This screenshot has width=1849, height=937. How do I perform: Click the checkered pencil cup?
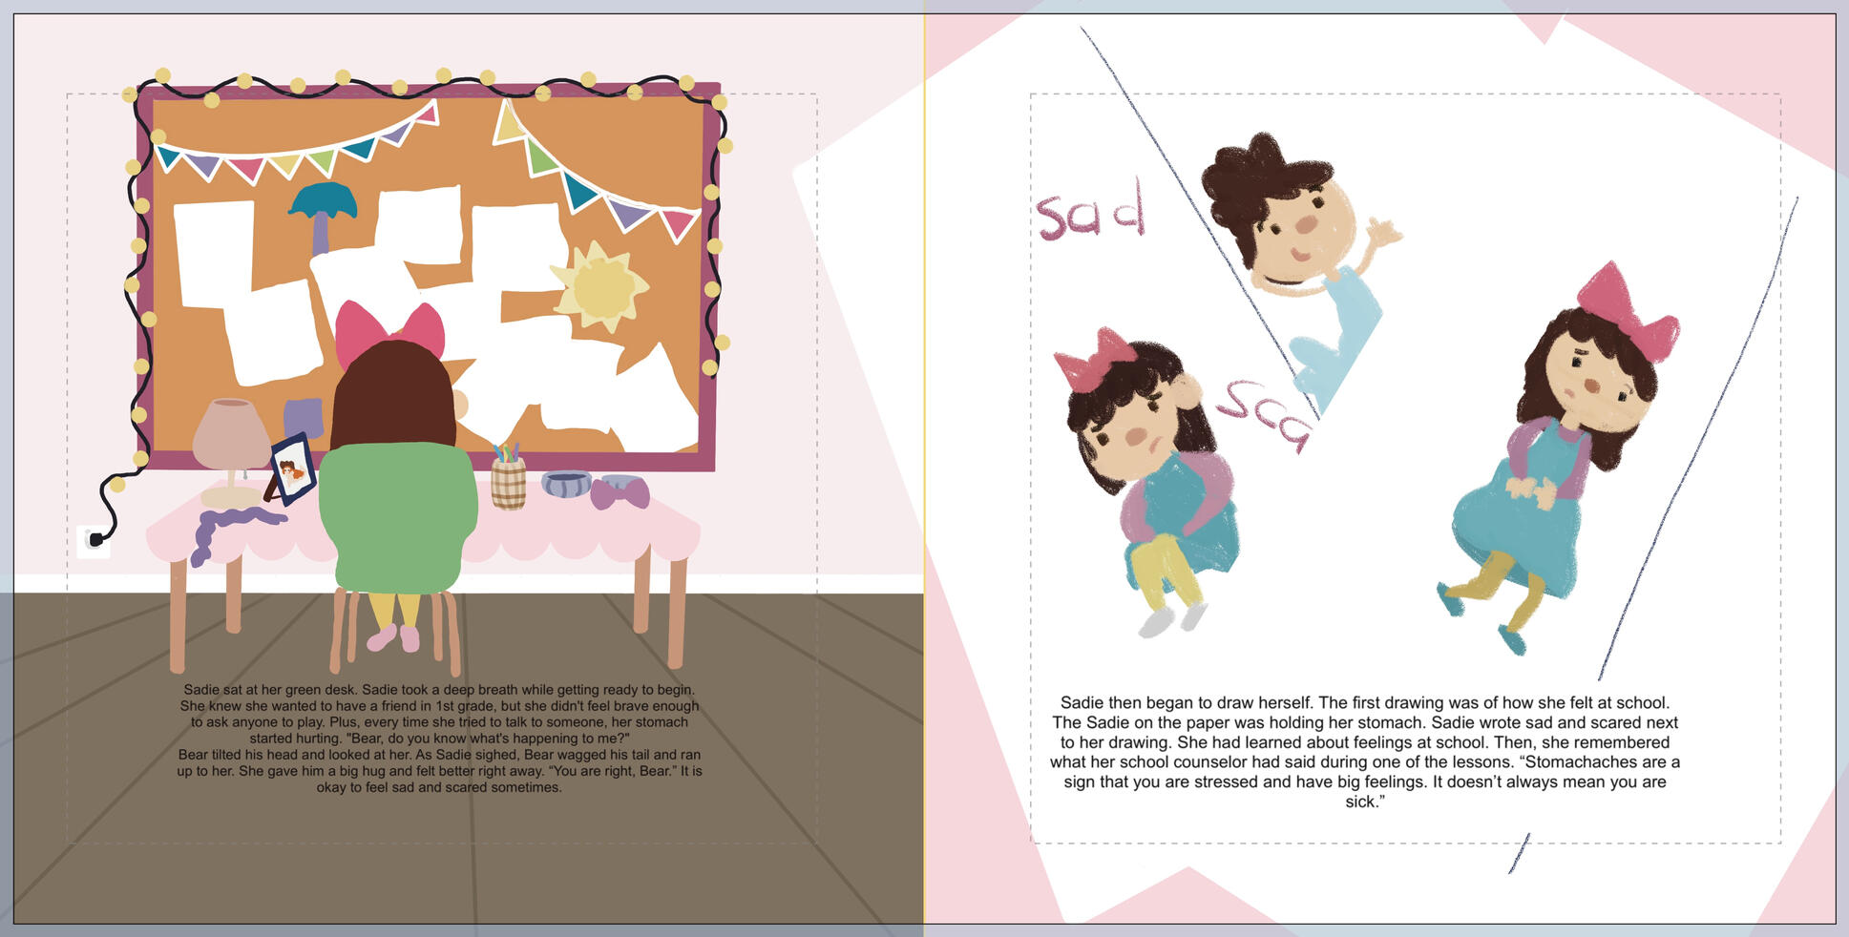point(509,480)
